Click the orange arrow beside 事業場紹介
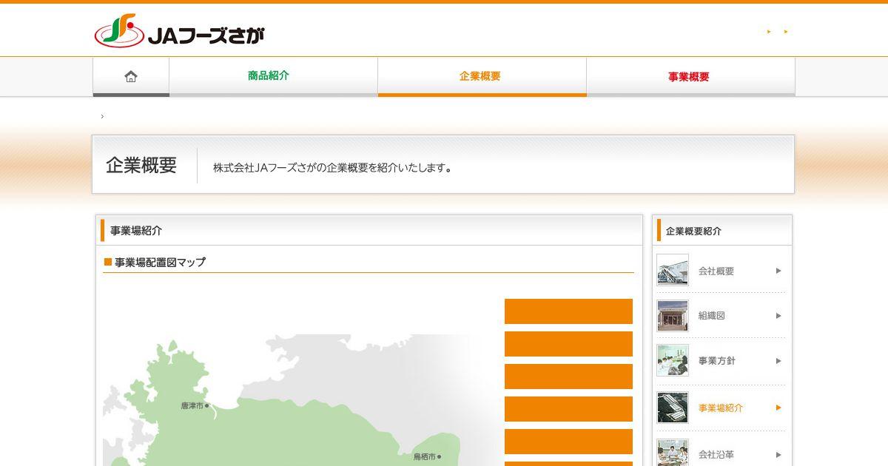The image size is (888, 466). (x=778, y=408)
